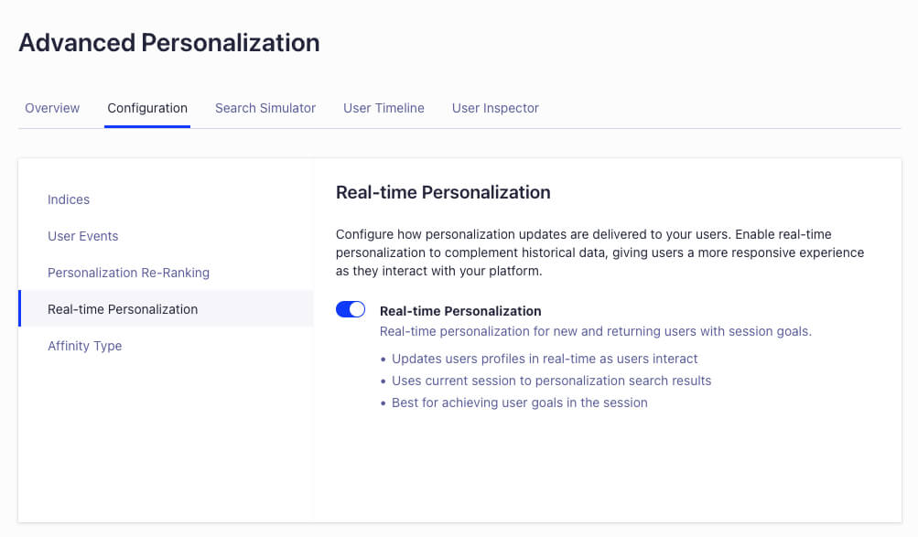Click 'Best for achieving user goals' bullet
The image size is (918, 537).
click(519, 403)
